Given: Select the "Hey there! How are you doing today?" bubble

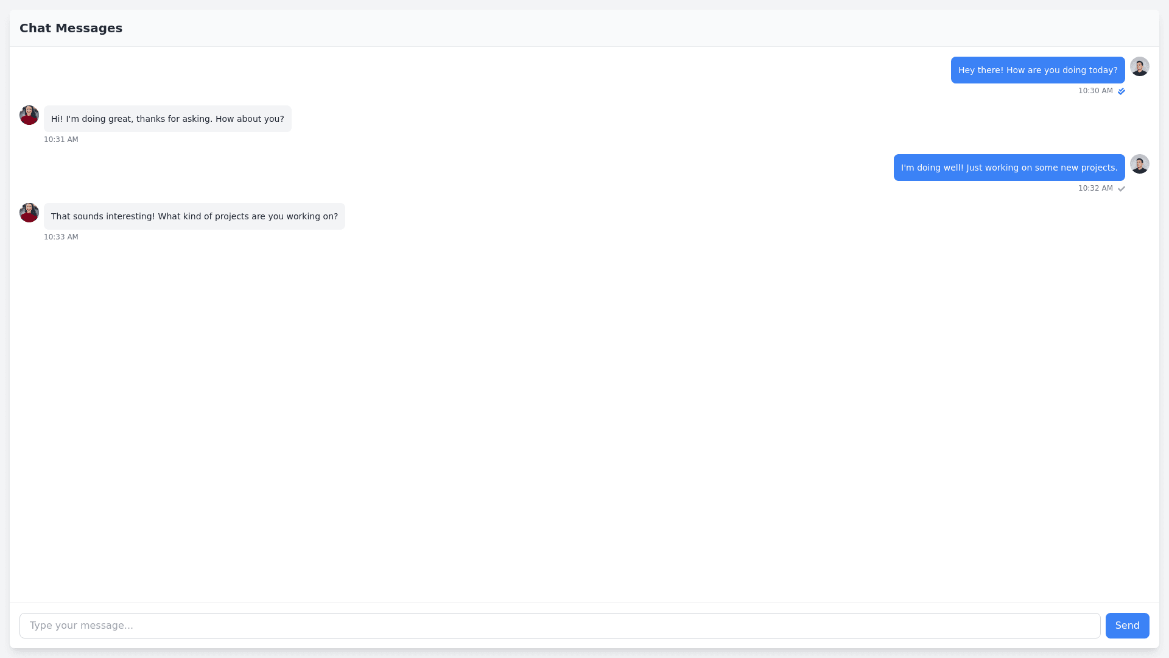Looking at the screenshot, I should [x=1037, y=70].
